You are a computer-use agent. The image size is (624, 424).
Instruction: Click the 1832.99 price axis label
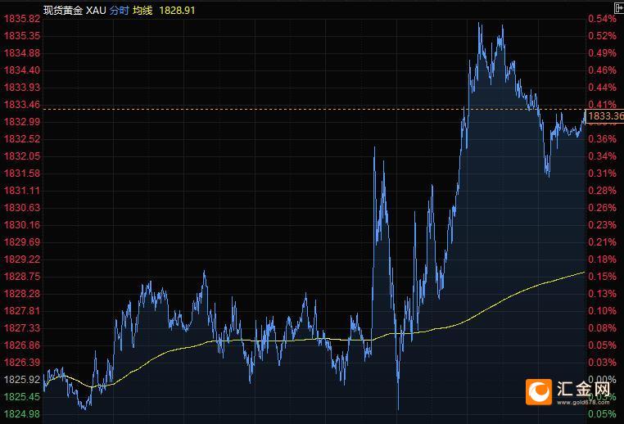22,122
